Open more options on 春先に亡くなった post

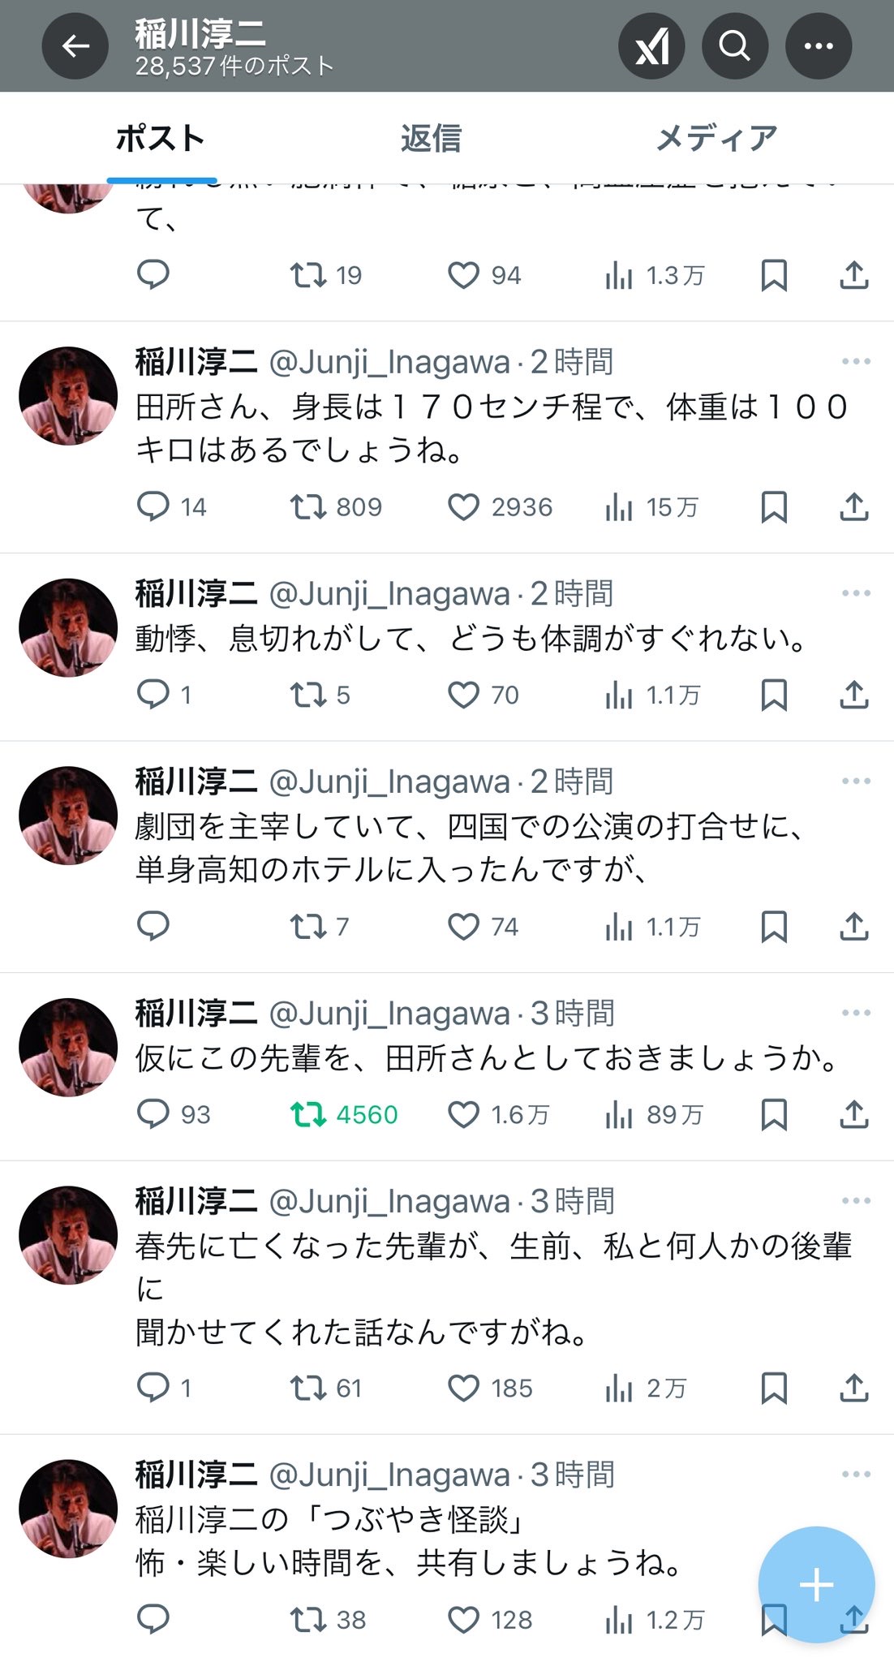856,1200
